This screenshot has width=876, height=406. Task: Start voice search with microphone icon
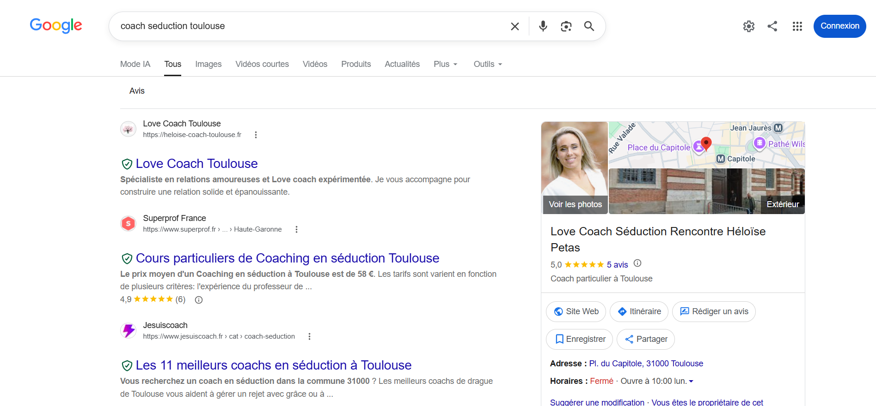(x=543, y=26)
